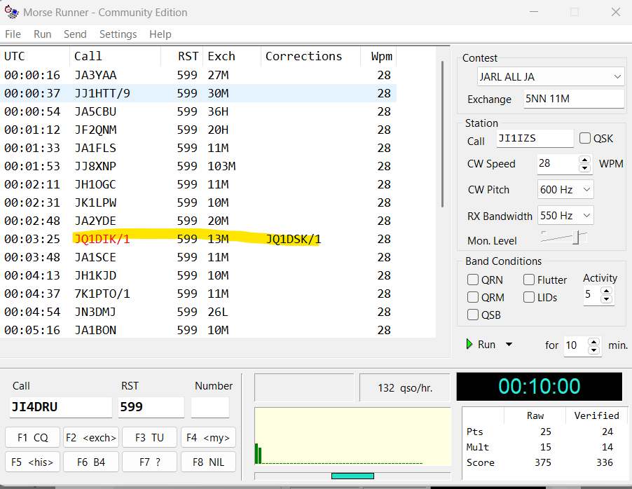Click the green Run play icon

coord(469,344)
